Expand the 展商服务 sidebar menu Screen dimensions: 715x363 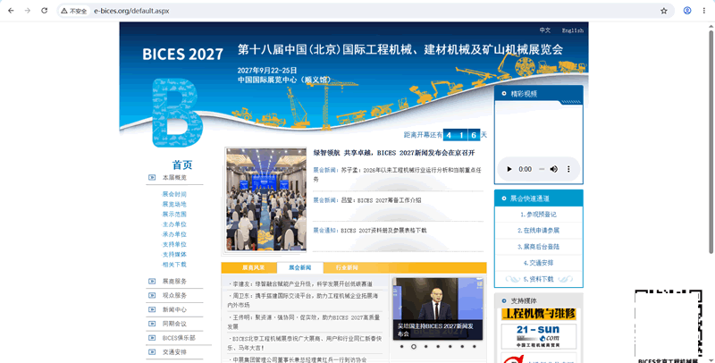[174, 282]
